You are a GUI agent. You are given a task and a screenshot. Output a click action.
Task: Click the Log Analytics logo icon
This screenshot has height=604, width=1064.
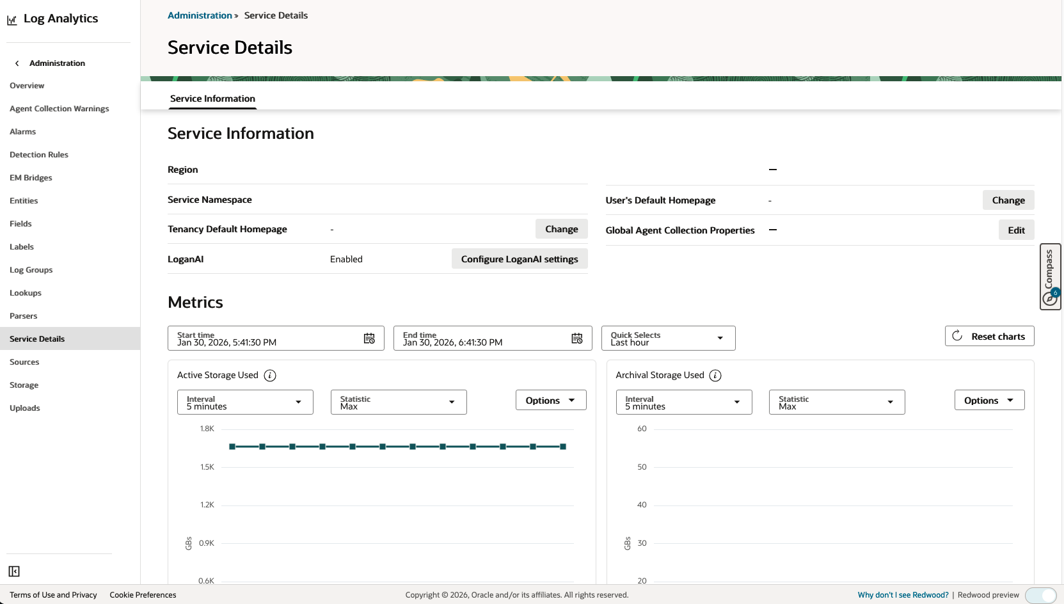point(12,20)
